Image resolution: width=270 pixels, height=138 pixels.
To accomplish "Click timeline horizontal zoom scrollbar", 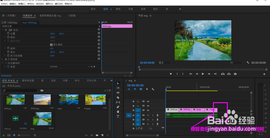I will click(142, 135).
